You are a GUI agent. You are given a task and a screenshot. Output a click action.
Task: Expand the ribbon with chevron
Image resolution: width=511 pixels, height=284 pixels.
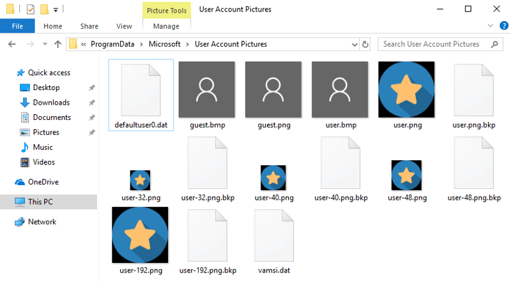[x=490, y=26]
